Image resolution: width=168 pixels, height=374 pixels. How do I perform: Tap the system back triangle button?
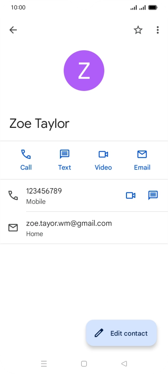coord(124,364)
